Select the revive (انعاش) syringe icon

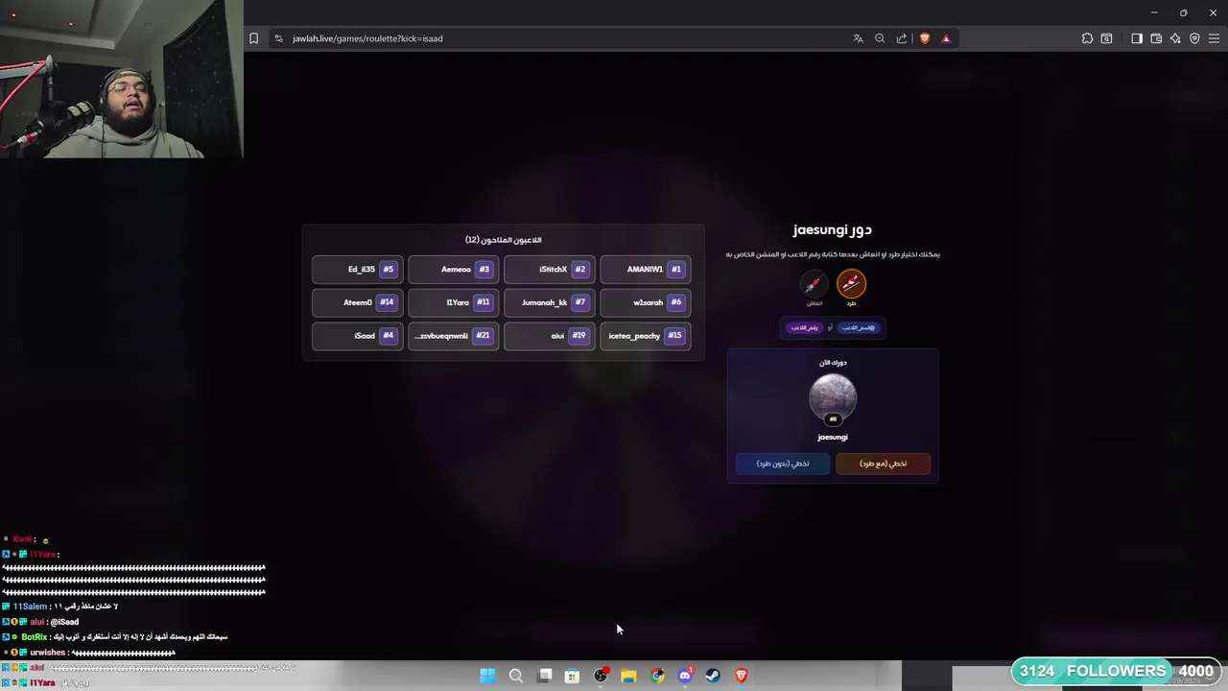[814, 284]
